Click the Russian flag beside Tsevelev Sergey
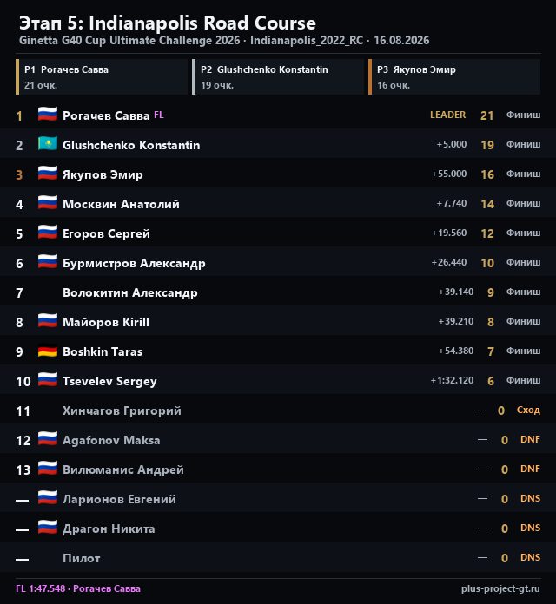The width and height of the screenshot is (556, 604). [48, 380]
